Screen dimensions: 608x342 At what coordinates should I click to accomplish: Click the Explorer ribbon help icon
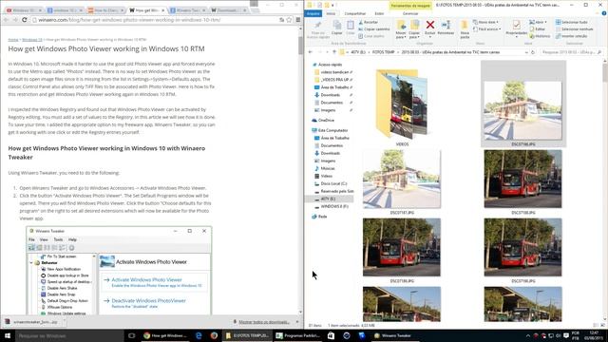coord(604,13)
